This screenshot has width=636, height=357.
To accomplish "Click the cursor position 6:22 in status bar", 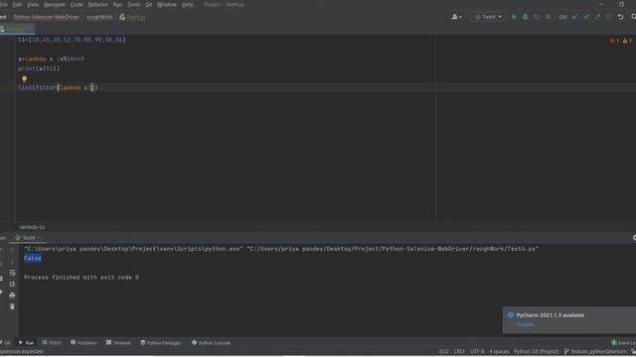I will (x=444, y=351).
